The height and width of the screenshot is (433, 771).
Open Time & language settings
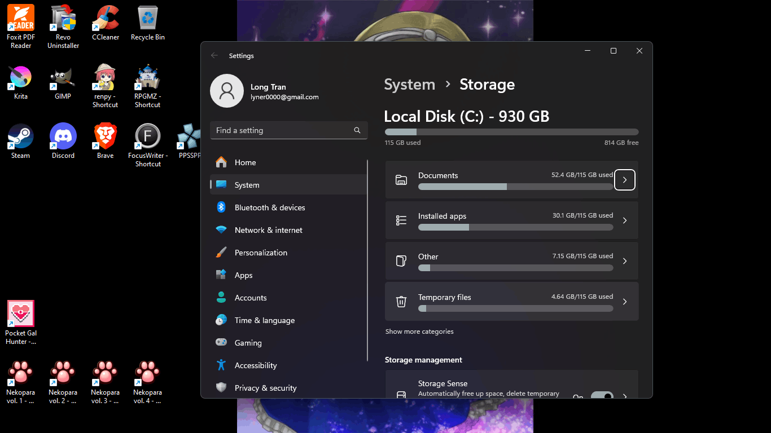point(288,320)
